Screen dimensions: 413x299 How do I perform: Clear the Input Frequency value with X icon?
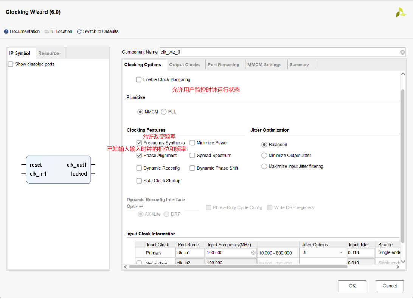(253, 253)
